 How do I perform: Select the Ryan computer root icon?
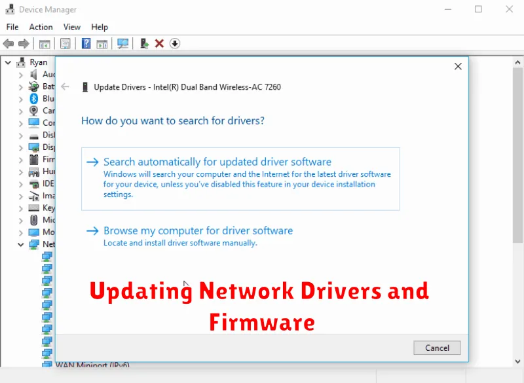click(21, 62)
